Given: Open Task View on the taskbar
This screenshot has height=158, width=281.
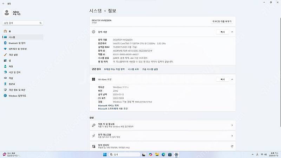Looking at the screenshot, I should click(144, 154).
